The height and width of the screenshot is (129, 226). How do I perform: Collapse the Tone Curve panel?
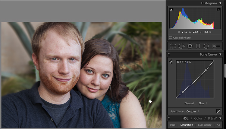pyautogui.click(x=220, y=54)
